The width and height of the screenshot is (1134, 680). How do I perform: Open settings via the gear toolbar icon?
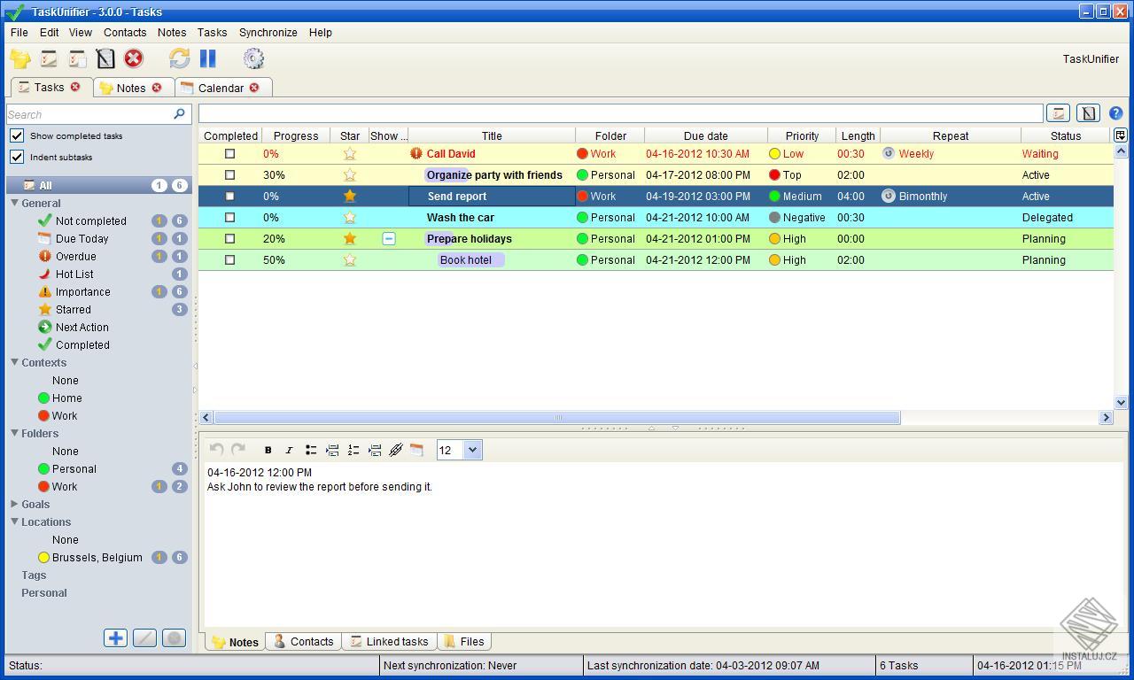point(253,58)
